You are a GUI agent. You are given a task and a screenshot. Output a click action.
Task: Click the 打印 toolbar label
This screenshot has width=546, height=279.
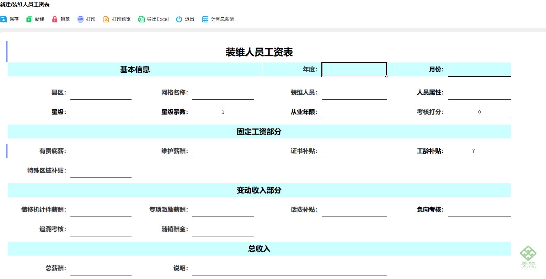[x=91, y=19]
